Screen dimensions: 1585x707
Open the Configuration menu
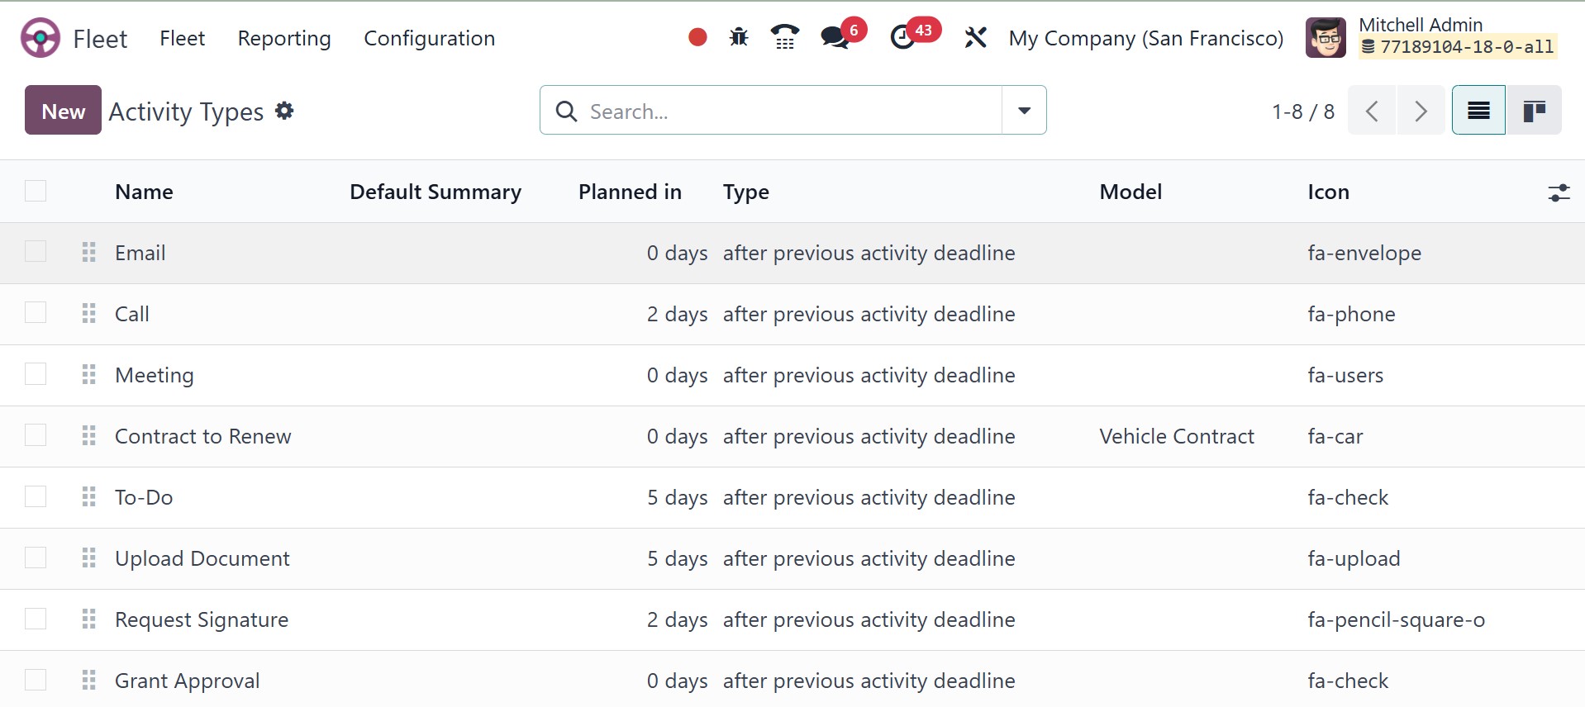click(429, 38)
